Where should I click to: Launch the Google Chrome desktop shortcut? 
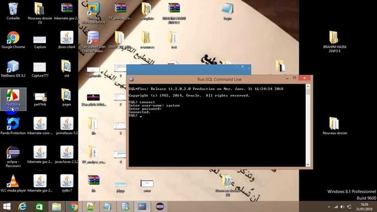coord(13,40)
